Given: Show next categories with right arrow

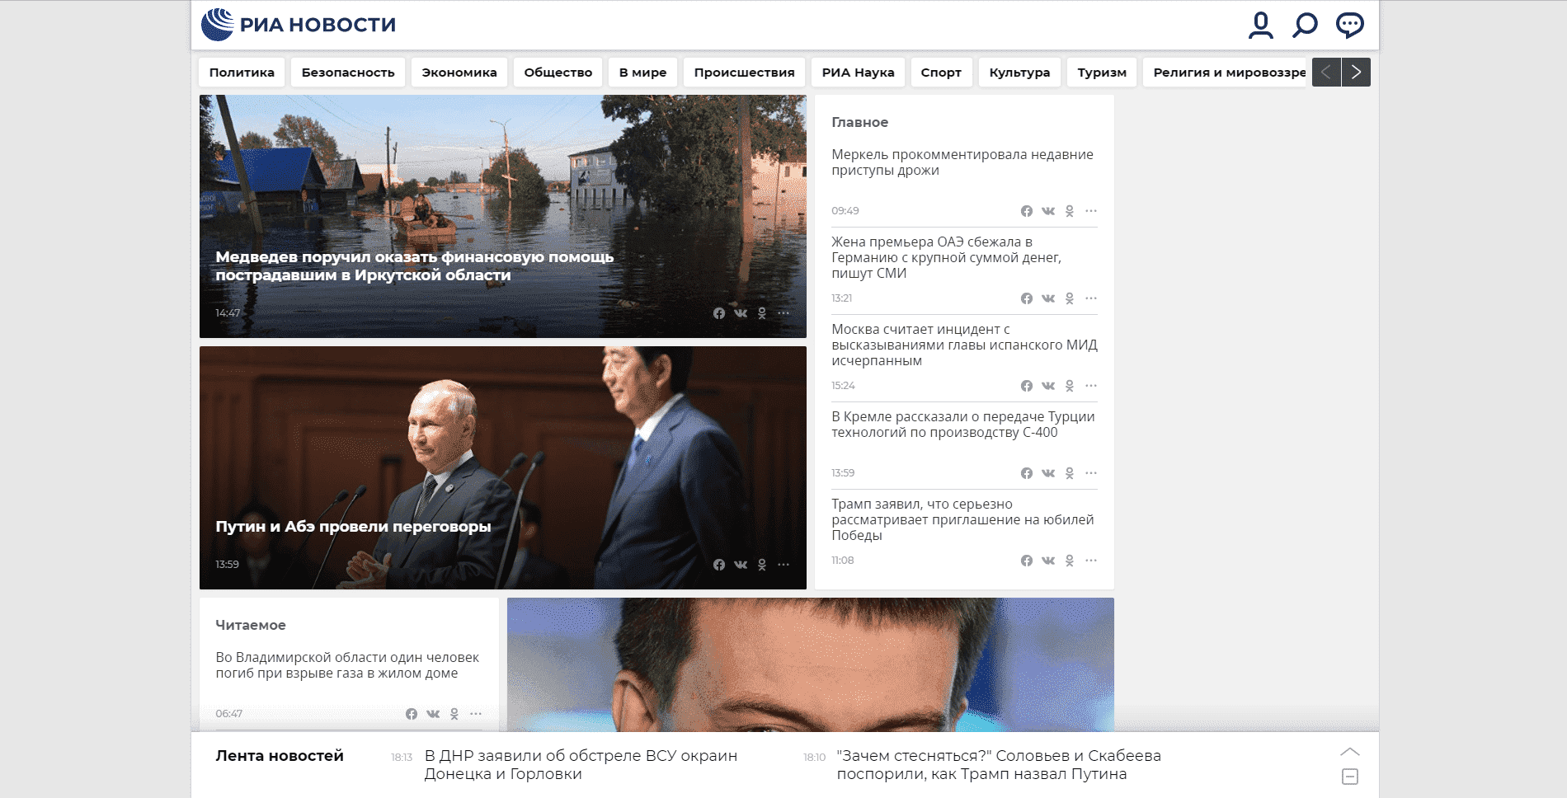Looking at the screenshot, I should 1356,73.
